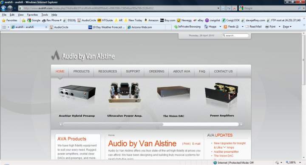This screenshot has width=306, height=165.
Task: Open the Help menu
Action: [54, 15]
